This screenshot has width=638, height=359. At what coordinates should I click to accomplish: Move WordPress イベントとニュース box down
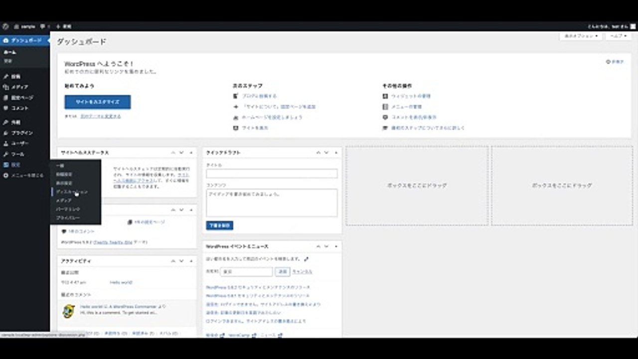pyautogui.click(x=326, y=246)
